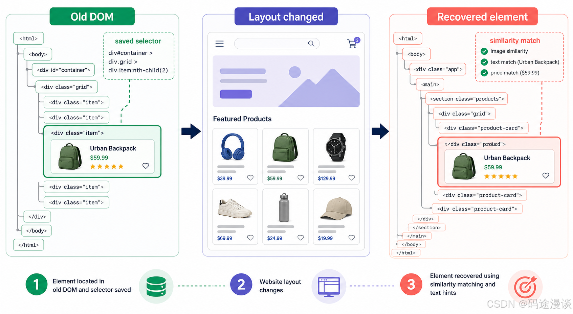Click the <html> node in Recovered element panel

408,39
